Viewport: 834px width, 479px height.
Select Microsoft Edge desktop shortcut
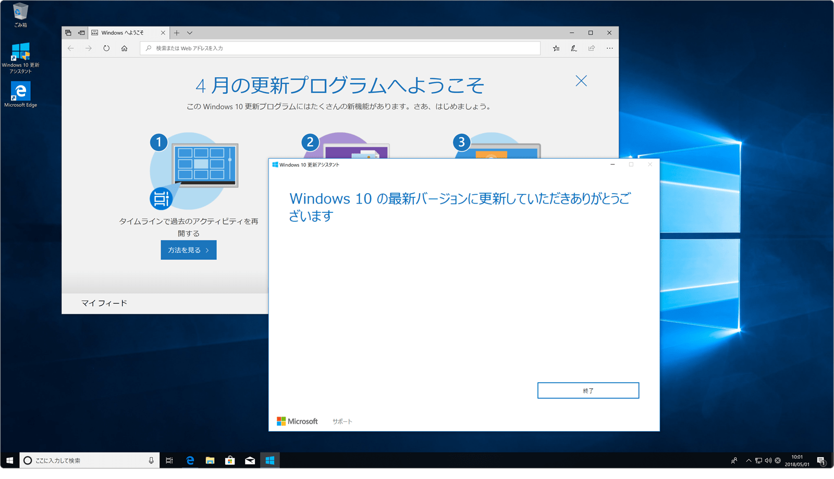tap(20, 94)
